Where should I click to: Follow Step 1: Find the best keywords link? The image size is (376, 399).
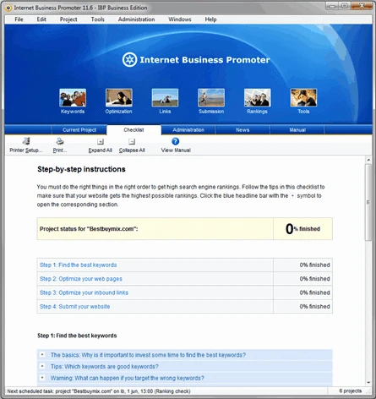coord(78,265)
